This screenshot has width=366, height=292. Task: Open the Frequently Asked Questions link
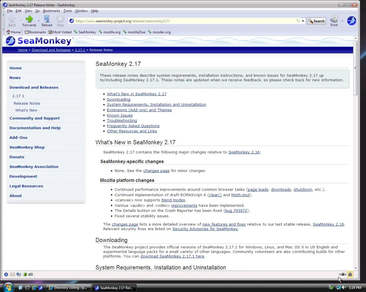(133, 126)
